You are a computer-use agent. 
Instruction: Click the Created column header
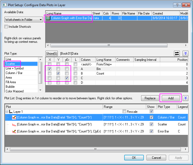coord(165,13)
